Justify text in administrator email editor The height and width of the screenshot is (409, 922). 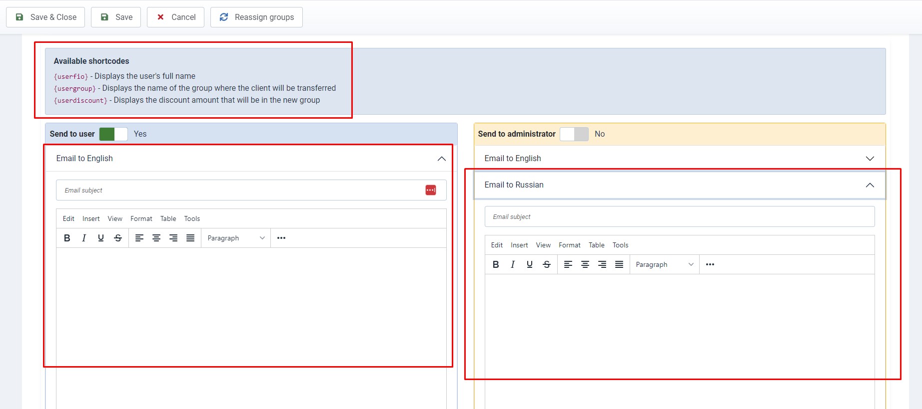pos(619,264)
